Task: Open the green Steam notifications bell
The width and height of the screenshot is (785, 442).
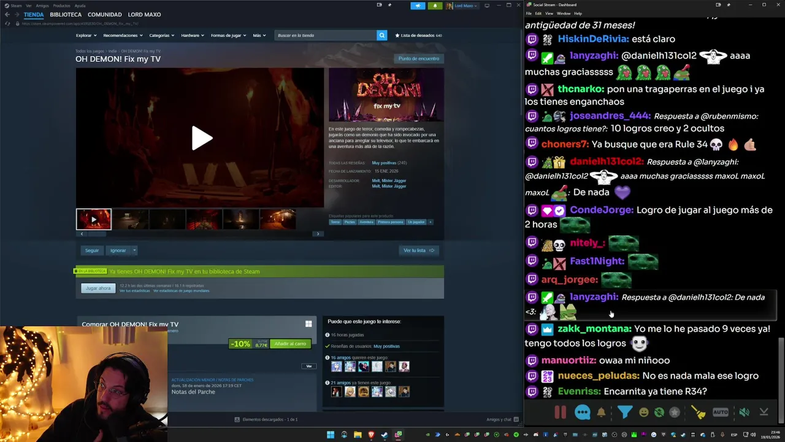Action: [x=435, y=6]
